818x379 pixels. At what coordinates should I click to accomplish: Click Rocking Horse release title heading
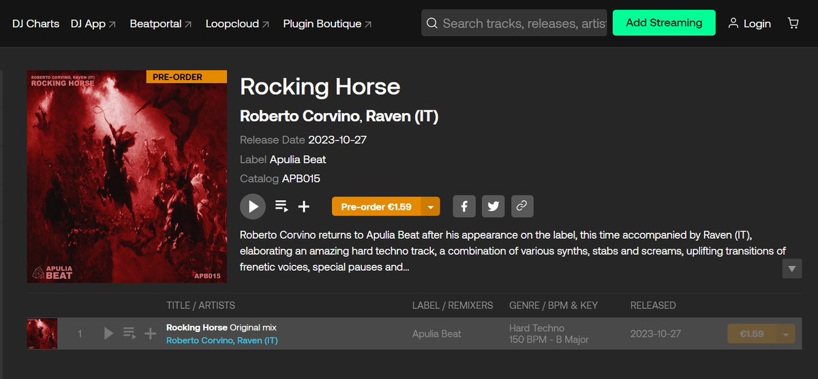tap(320, 86)
